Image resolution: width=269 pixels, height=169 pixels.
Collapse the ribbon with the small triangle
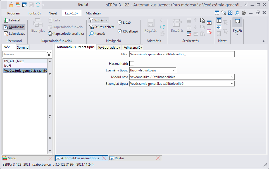click(x=263, y=41)
